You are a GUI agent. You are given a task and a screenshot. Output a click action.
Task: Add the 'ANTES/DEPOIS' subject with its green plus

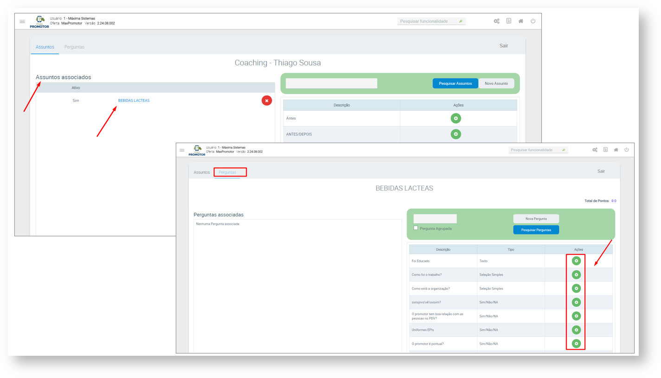[456, 134]
